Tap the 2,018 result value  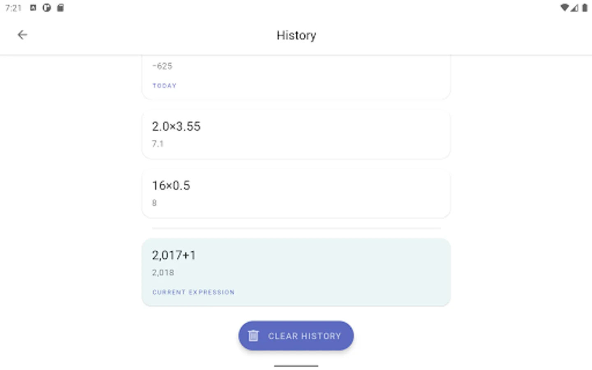point(163,273)
